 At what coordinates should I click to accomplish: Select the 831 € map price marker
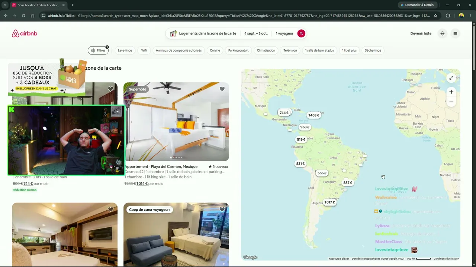[x=300, y=164]
